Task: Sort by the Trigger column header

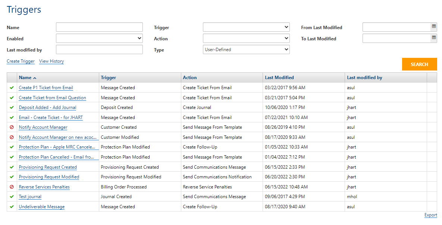Action: (x=109, y=78)
